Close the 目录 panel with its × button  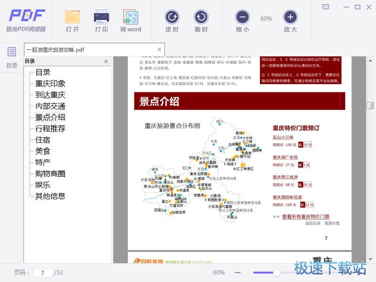pos(106,61)
